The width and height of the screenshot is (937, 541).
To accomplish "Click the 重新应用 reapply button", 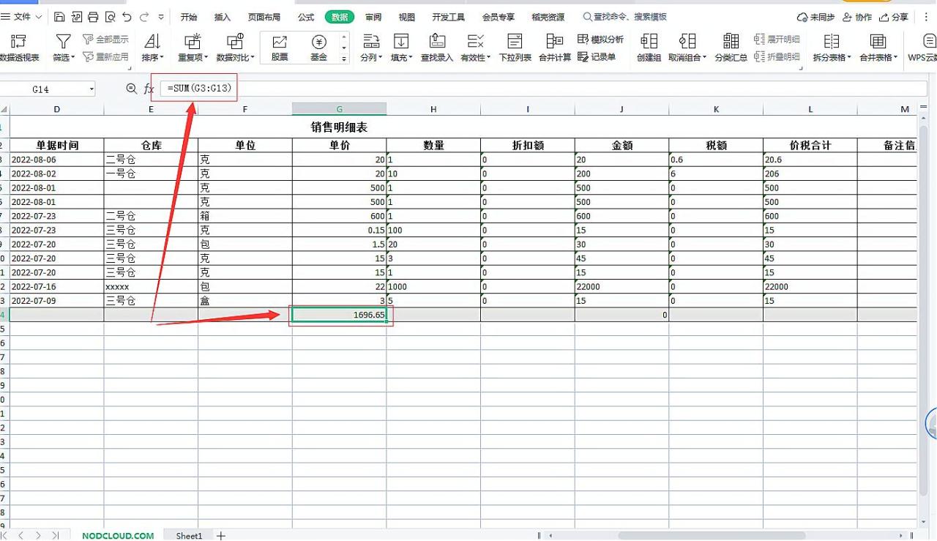I will (x=105, y=56).
